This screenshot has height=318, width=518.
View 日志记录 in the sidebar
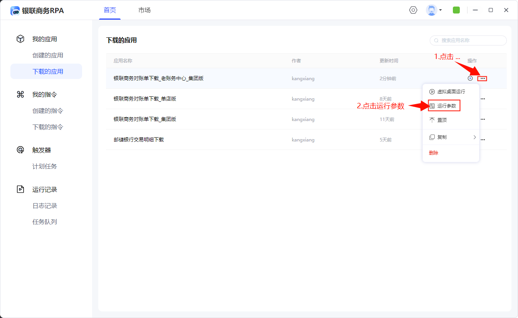[x=45, y=205]
